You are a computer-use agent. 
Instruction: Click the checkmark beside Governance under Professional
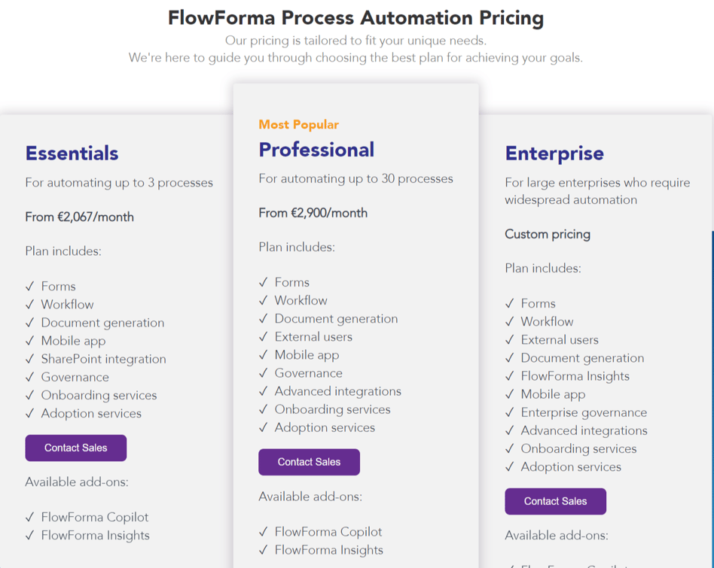263,372
